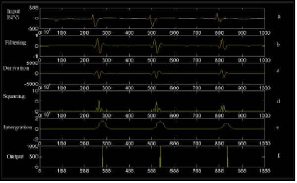Click the Integration plot label
The width and height of the screenshot is (297, 183).
tap(18, 127)
